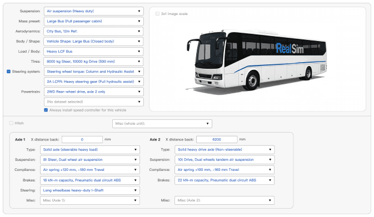Click the Axle 2 label
Viewport: 374px width, 217px height.
(155, 140)
